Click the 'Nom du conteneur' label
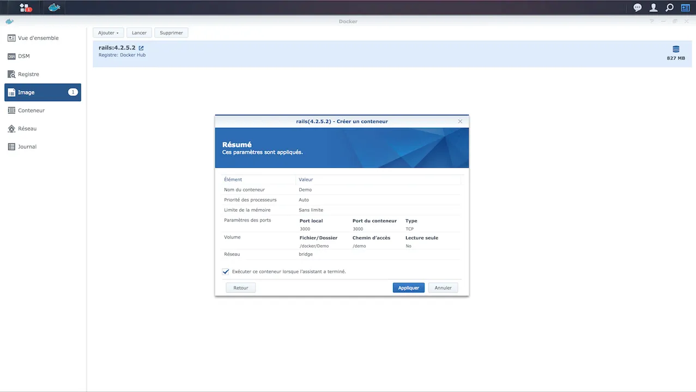This screenshot has height=392, width=696. pos(244,190)
